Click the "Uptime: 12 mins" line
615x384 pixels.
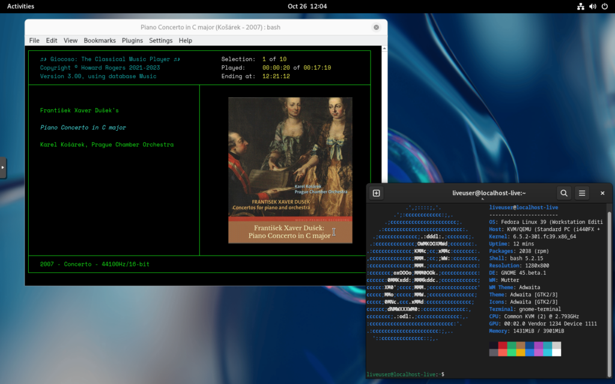pyautogui.click(x=512, y=244)
